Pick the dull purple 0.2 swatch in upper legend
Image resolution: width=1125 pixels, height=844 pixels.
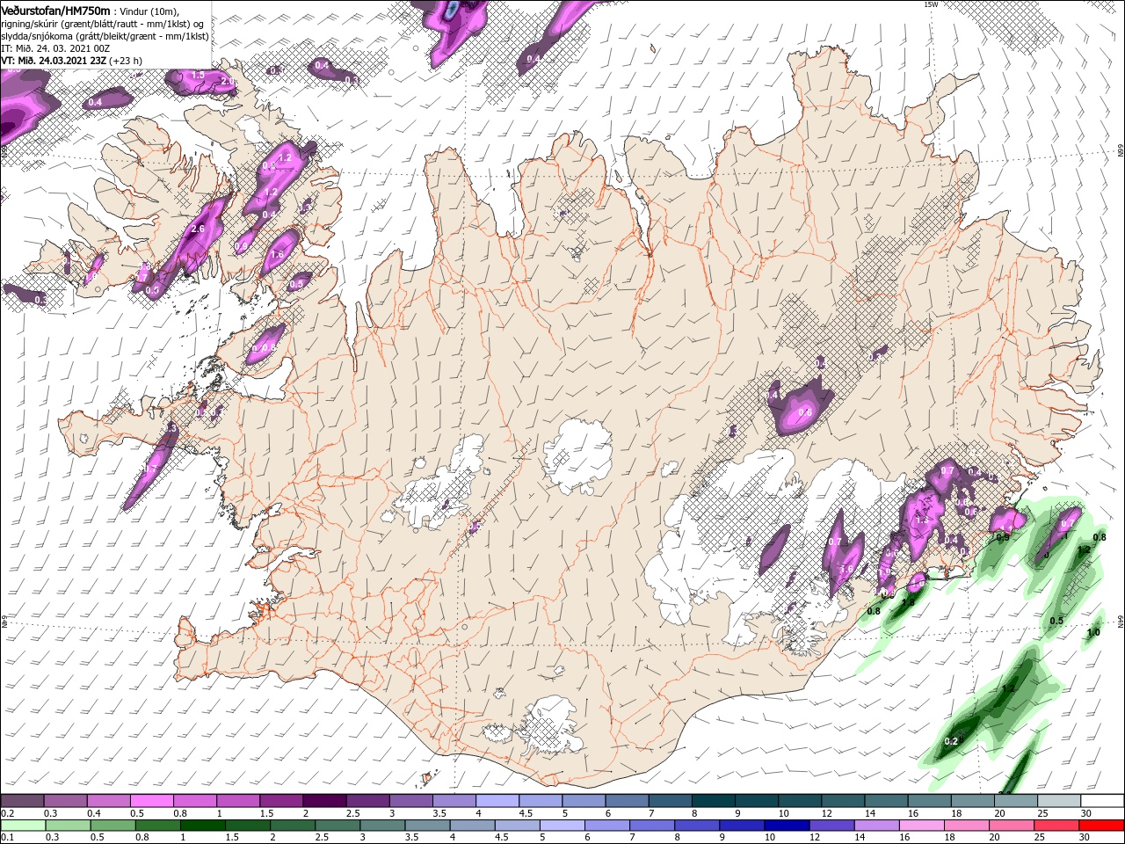click(x=22, y=801)
